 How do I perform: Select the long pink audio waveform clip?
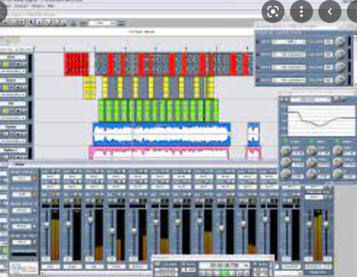point(159,153)
